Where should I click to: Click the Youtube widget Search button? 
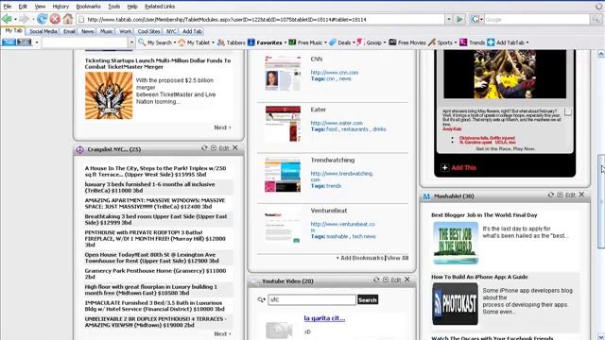pos(368,300)
